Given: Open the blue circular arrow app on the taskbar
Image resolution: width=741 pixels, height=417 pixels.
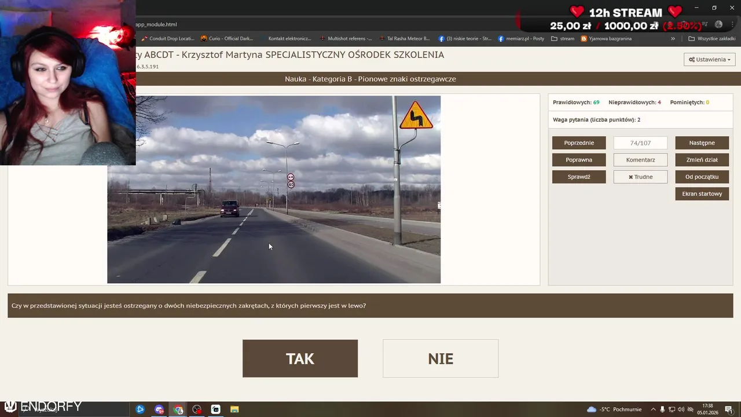Looking at the screenshot, I should point(140,409).
